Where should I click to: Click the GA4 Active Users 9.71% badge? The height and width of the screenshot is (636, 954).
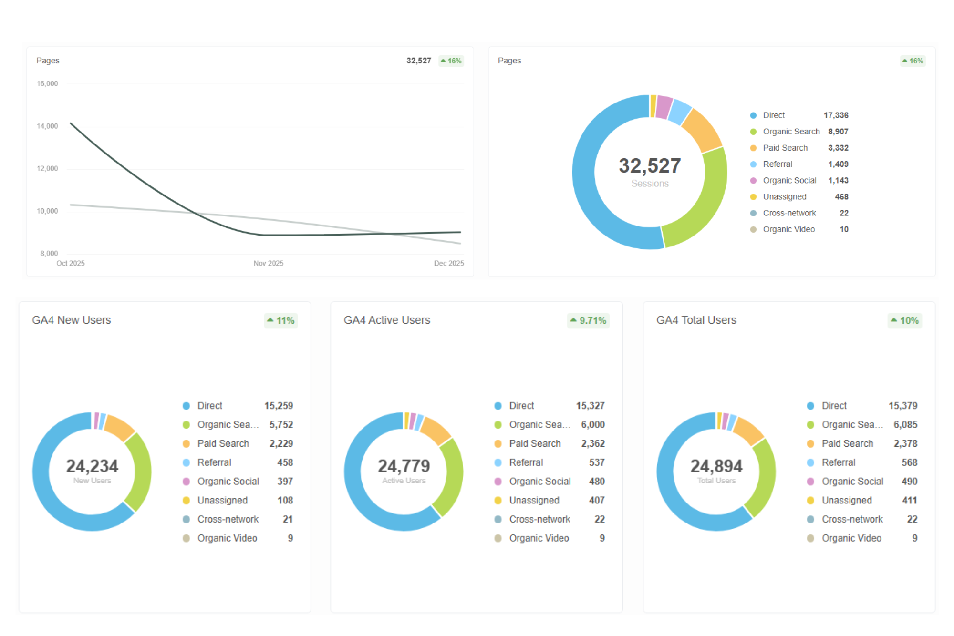pyautogui.click(x=588, y=321)
